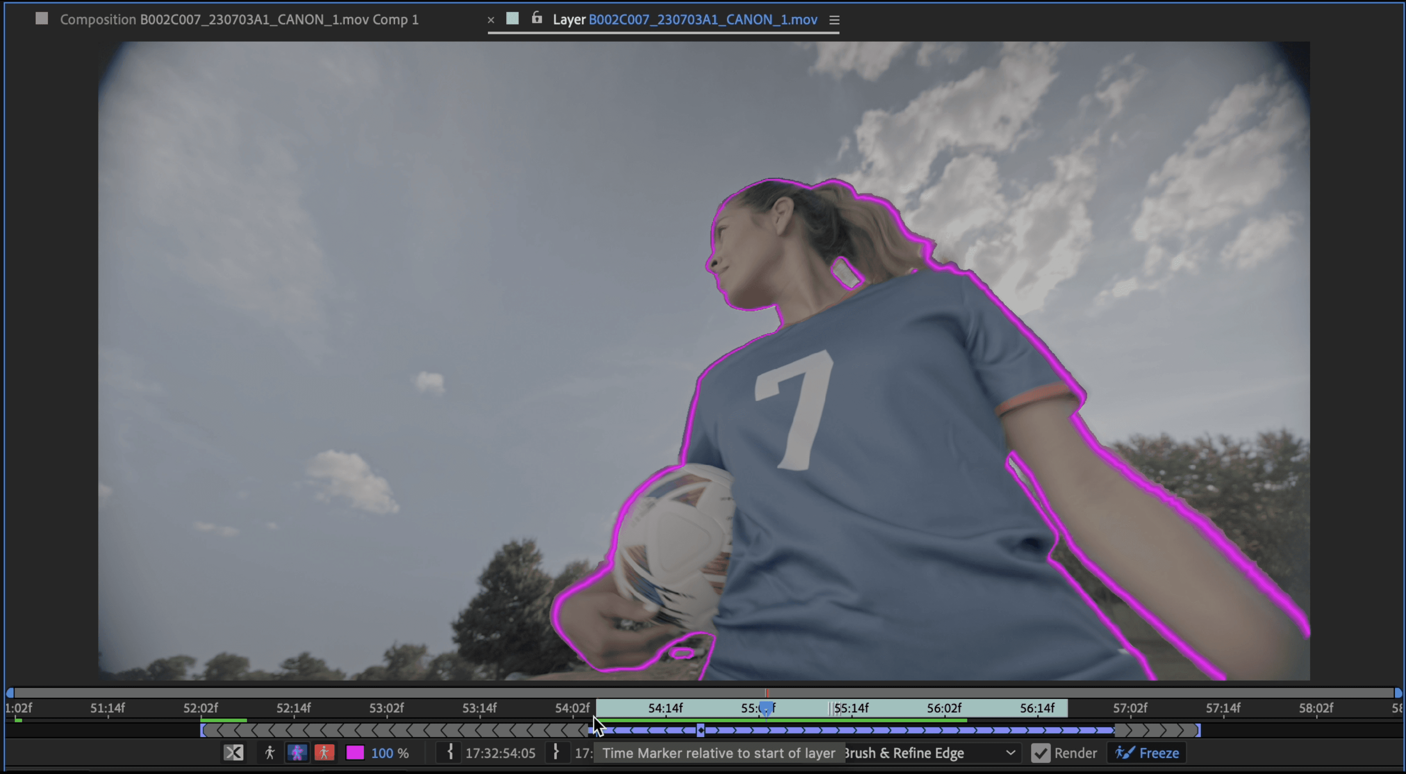The width and height of the screenshot is (1406, 774).
Task: Select the Alpha Boundary view icon
Action: 297,753
